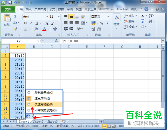Screen dimensions: 167x130
Task: Switch to the Review tab
Action: click(70, 9)
